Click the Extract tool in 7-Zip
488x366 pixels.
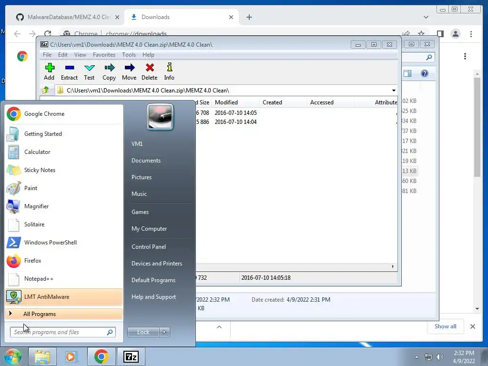coord(69,71)
